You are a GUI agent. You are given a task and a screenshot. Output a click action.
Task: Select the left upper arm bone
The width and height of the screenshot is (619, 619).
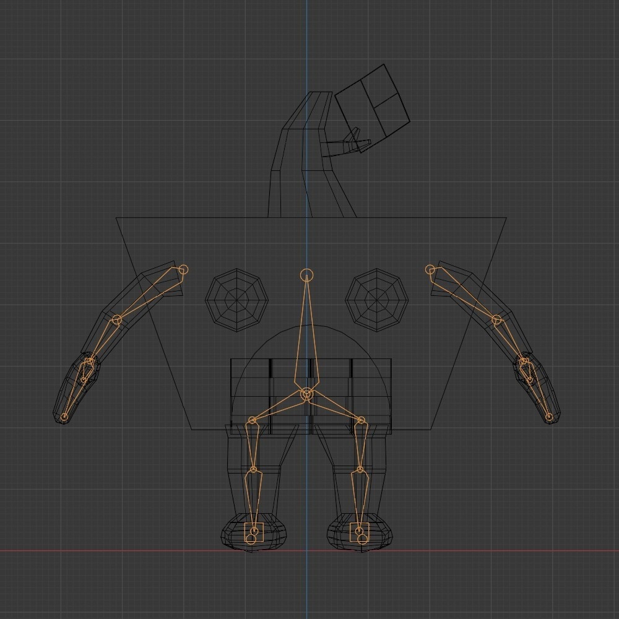click(x=150, y=294)
